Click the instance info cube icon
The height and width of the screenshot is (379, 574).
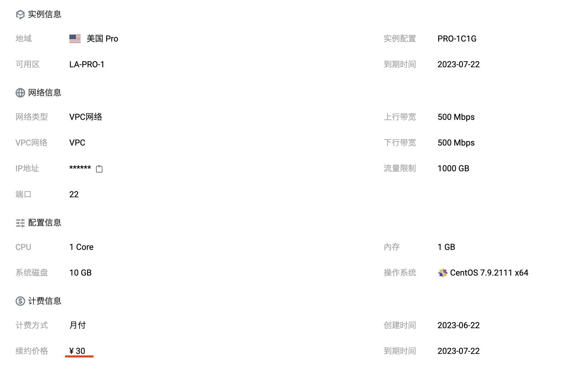[20, 14]
